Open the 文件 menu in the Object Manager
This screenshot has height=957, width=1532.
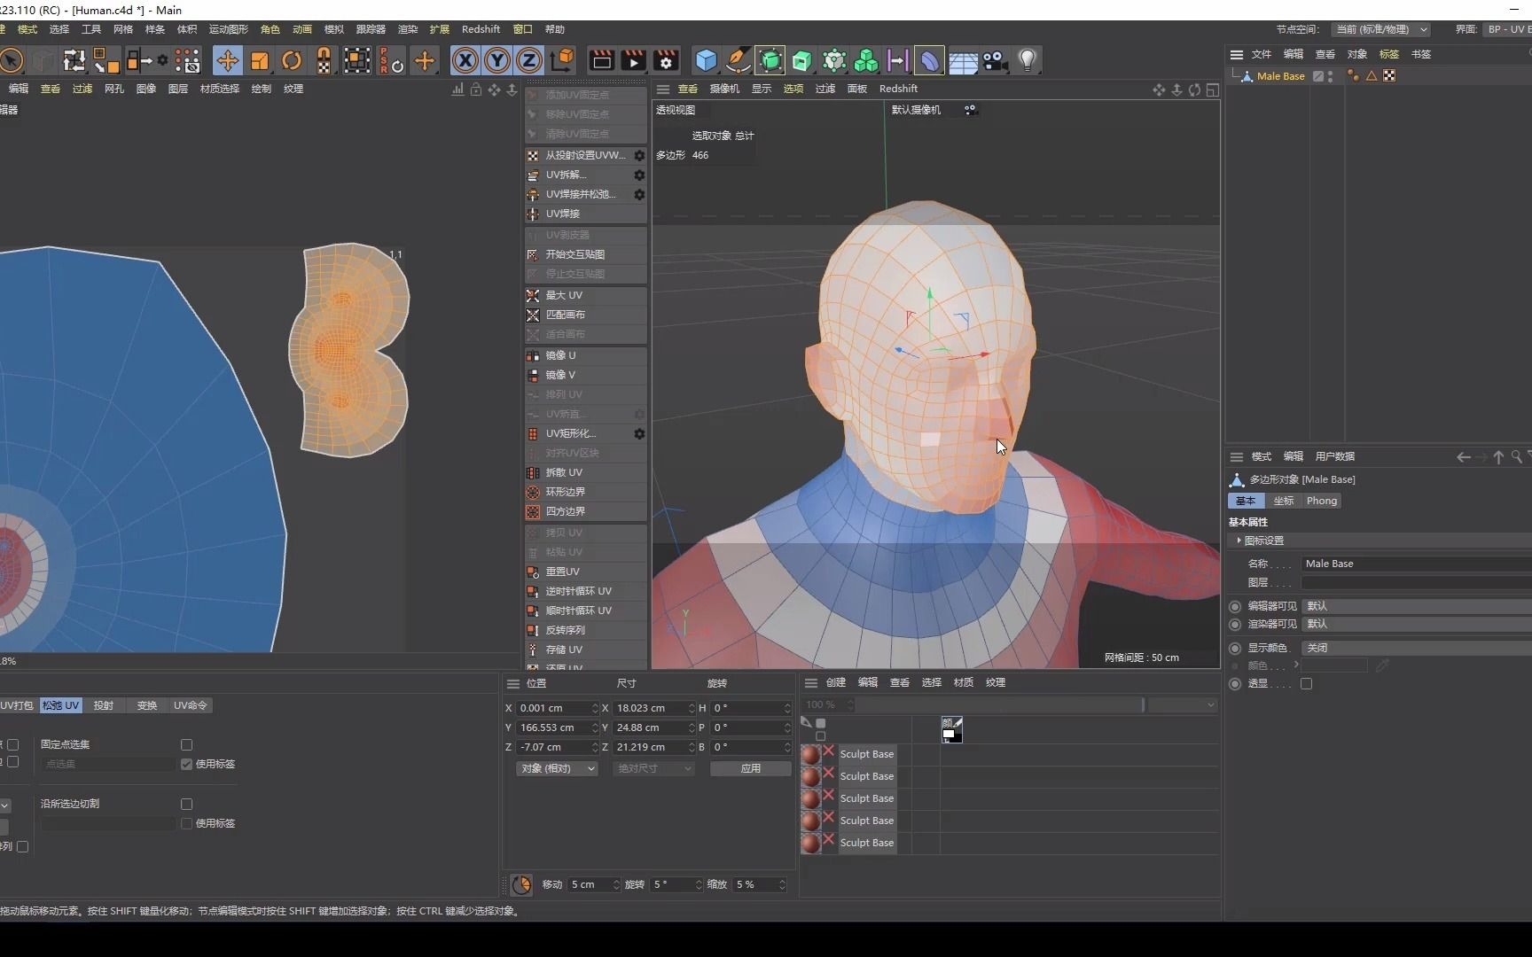click(1262, 53)
